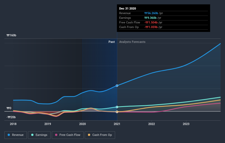Click the Free Cash Flow label in tooltip
Screen dimensions: 225x143
130,22
